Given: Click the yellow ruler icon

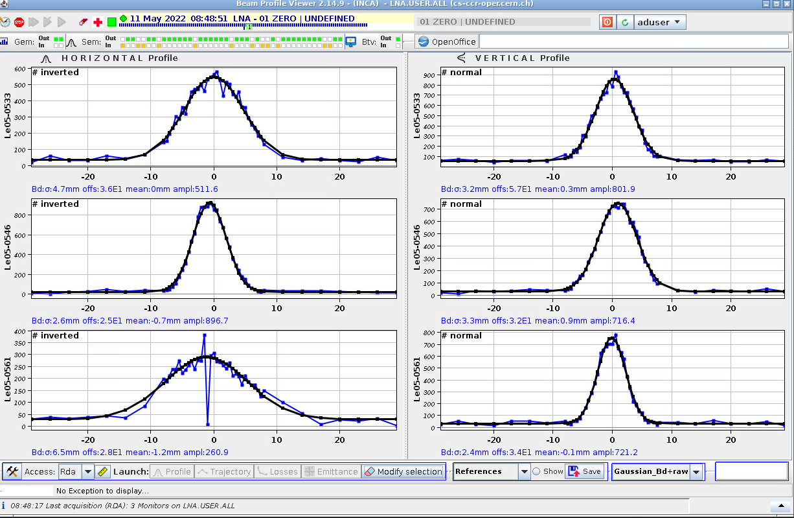Looking at the screenshot, I should click(102, 471).
